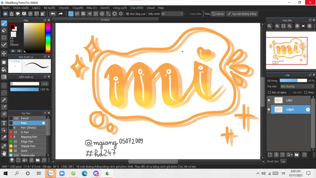Click the Undo arrow in toolbar
This screenshot has height=178, width=316.
tap(53, 14)
